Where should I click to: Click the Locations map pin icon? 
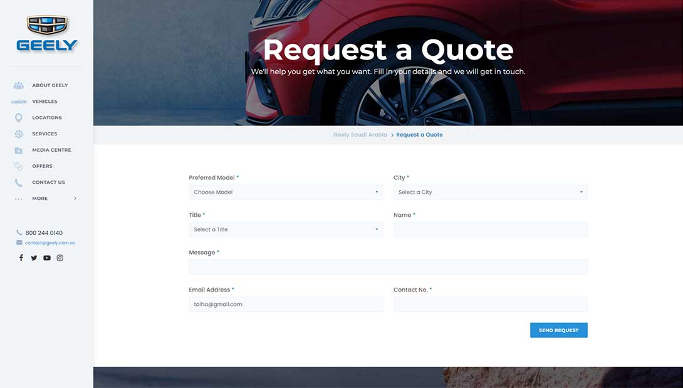pos(19,118)
